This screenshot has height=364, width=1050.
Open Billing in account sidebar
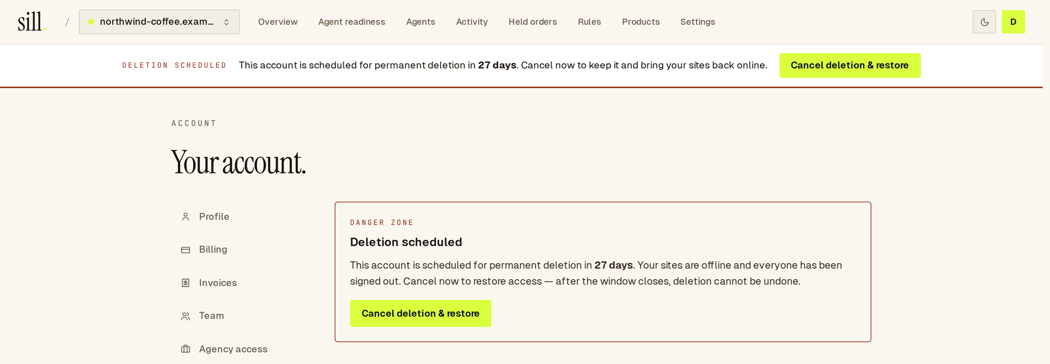pyautogui.click(x=213, y=249)
